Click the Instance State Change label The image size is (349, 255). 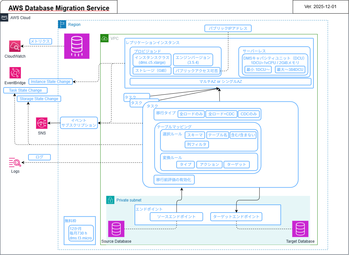50,82
